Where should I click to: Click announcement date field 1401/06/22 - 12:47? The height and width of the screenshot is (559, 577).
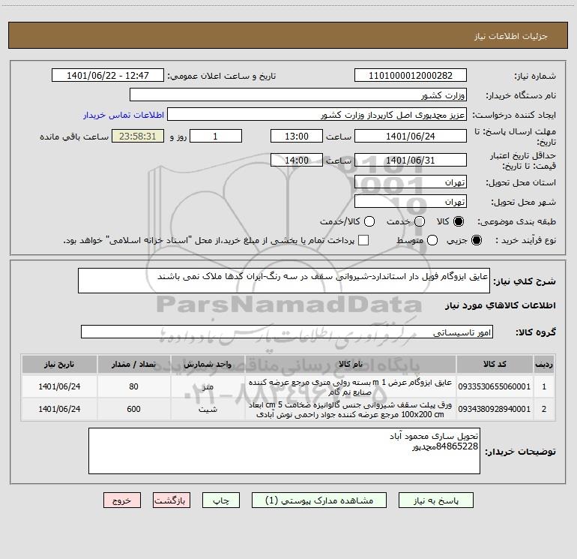pyautogui.click(x=108, y=75)
